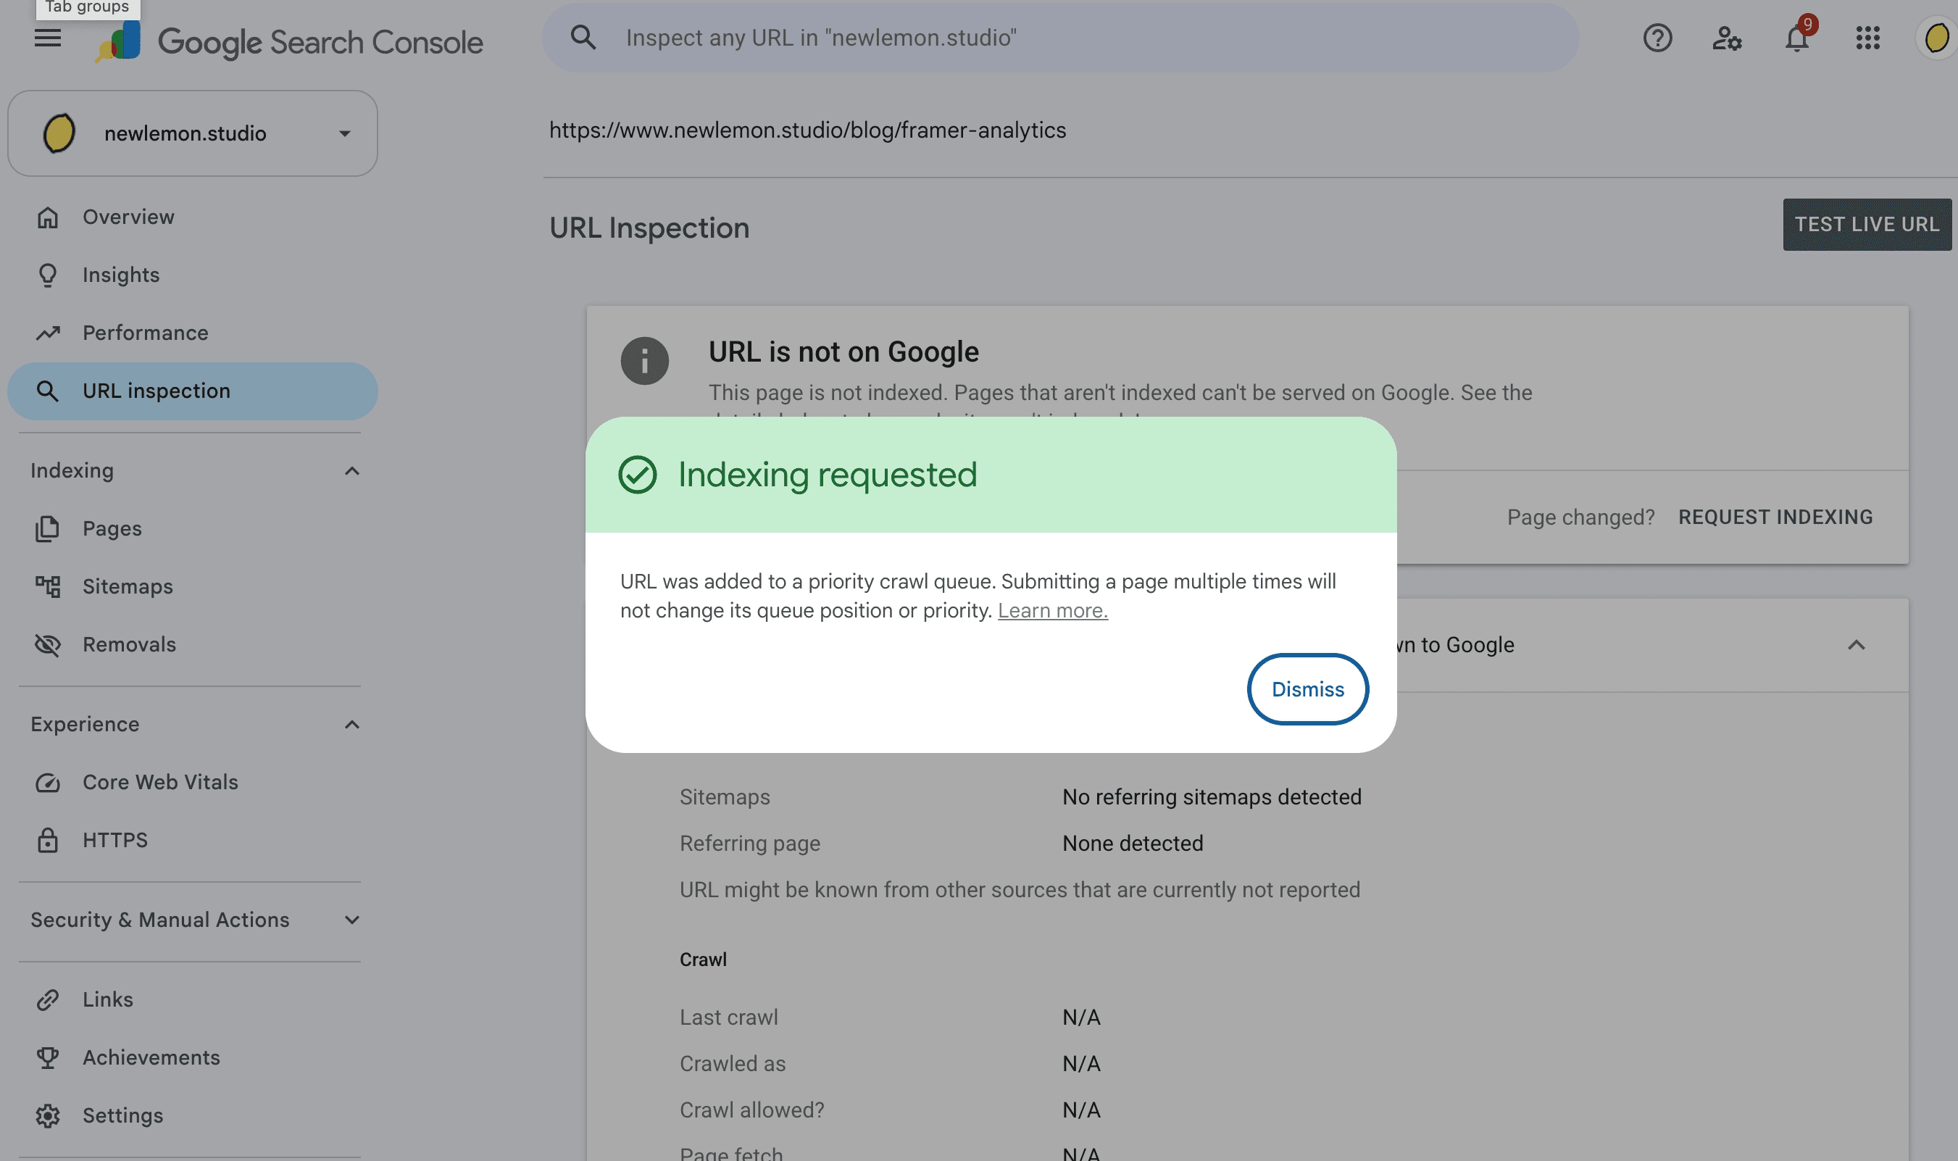
Task: Click the Pages document icon
Action: pos(48,528)
